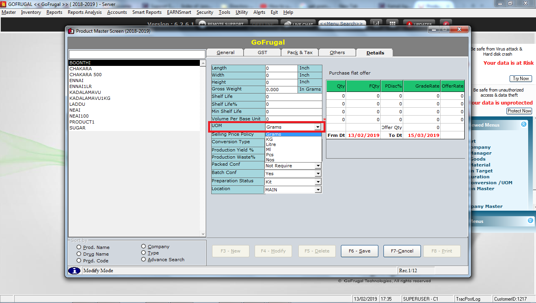
Task: Choose Nos from the UOM list
Action: (x=293, y=160)
